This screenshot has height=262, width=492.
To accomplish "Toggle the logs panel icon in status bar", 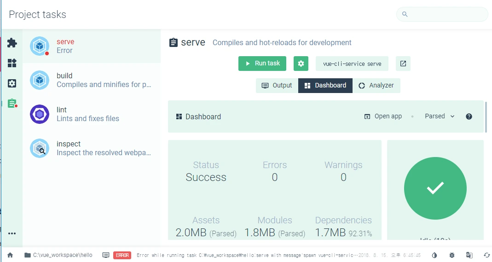I will click(x=106, y=255).
